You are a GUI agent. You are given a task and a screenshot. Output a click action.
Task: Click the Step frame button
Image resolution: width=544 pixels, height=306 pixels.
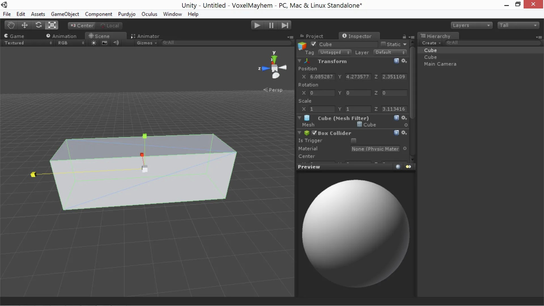click(x=285, y=25)
